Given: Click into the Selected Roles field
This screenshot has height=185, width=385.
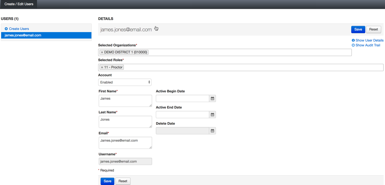Looking at the screenshot, I should [x=241, y=67].
